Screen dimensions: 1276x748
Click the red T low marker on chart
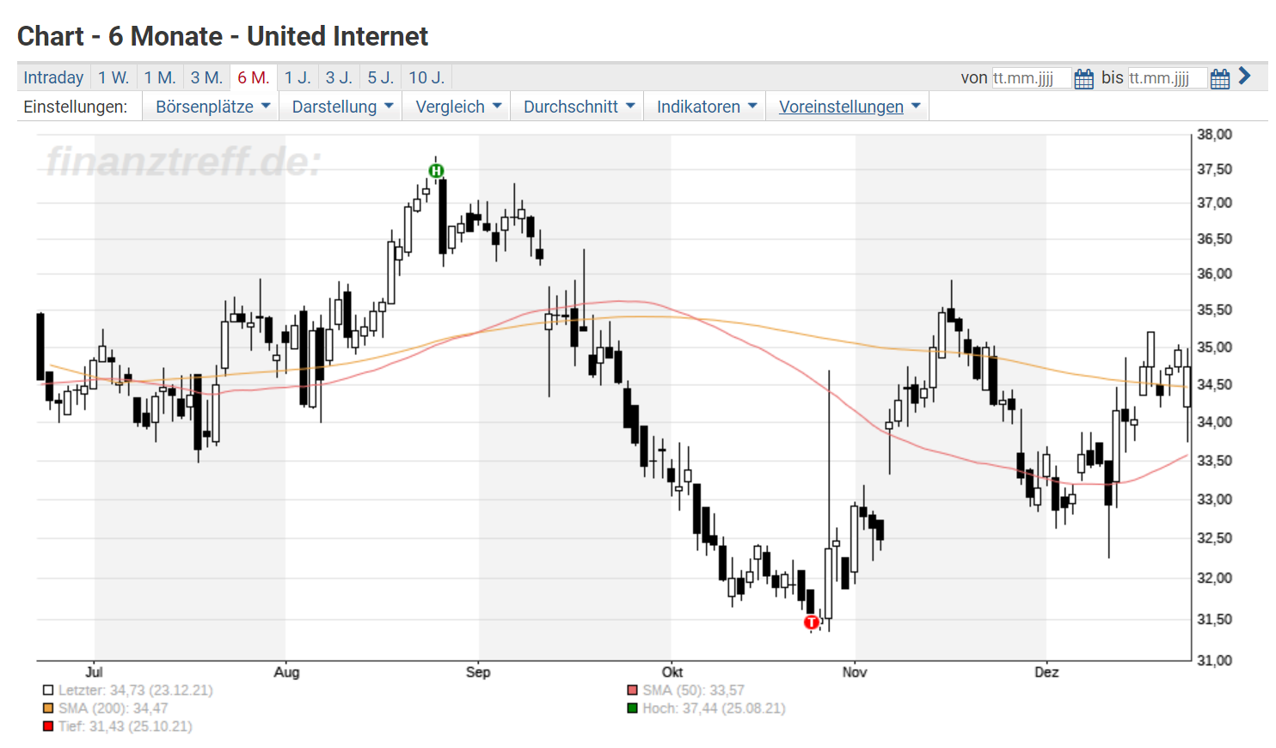click(x=811, y=622)
